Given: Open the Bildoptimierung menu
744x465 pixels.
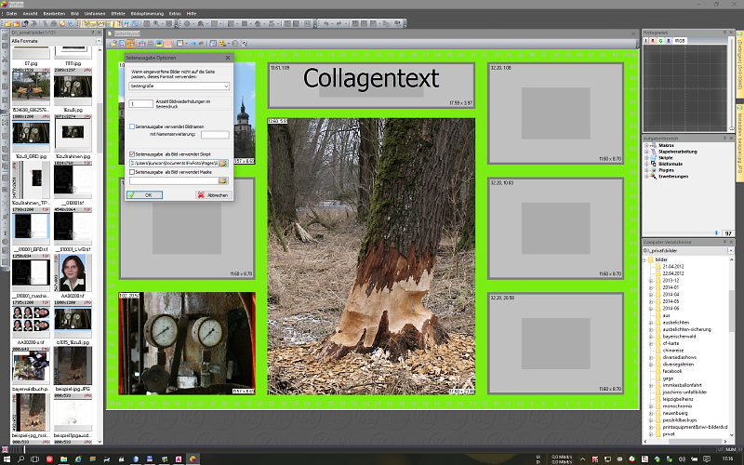Looking at the screenshot, I should point(147,14).
